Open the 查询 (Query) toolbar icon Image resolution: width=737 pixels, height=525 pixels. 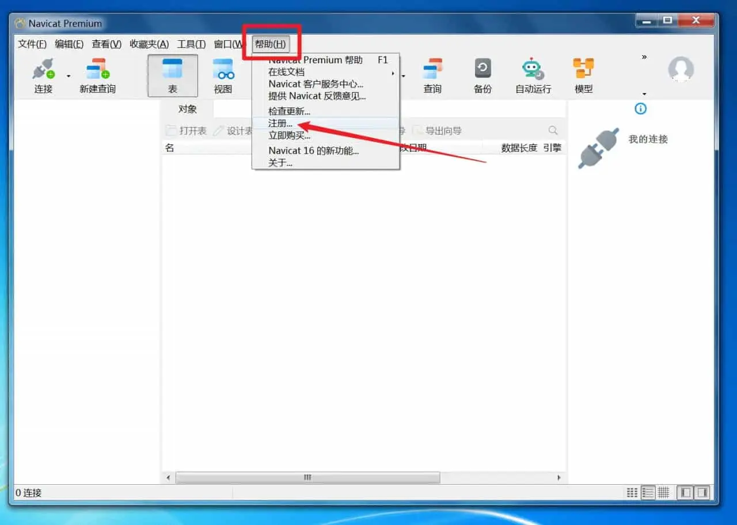[x=432, y=69]
